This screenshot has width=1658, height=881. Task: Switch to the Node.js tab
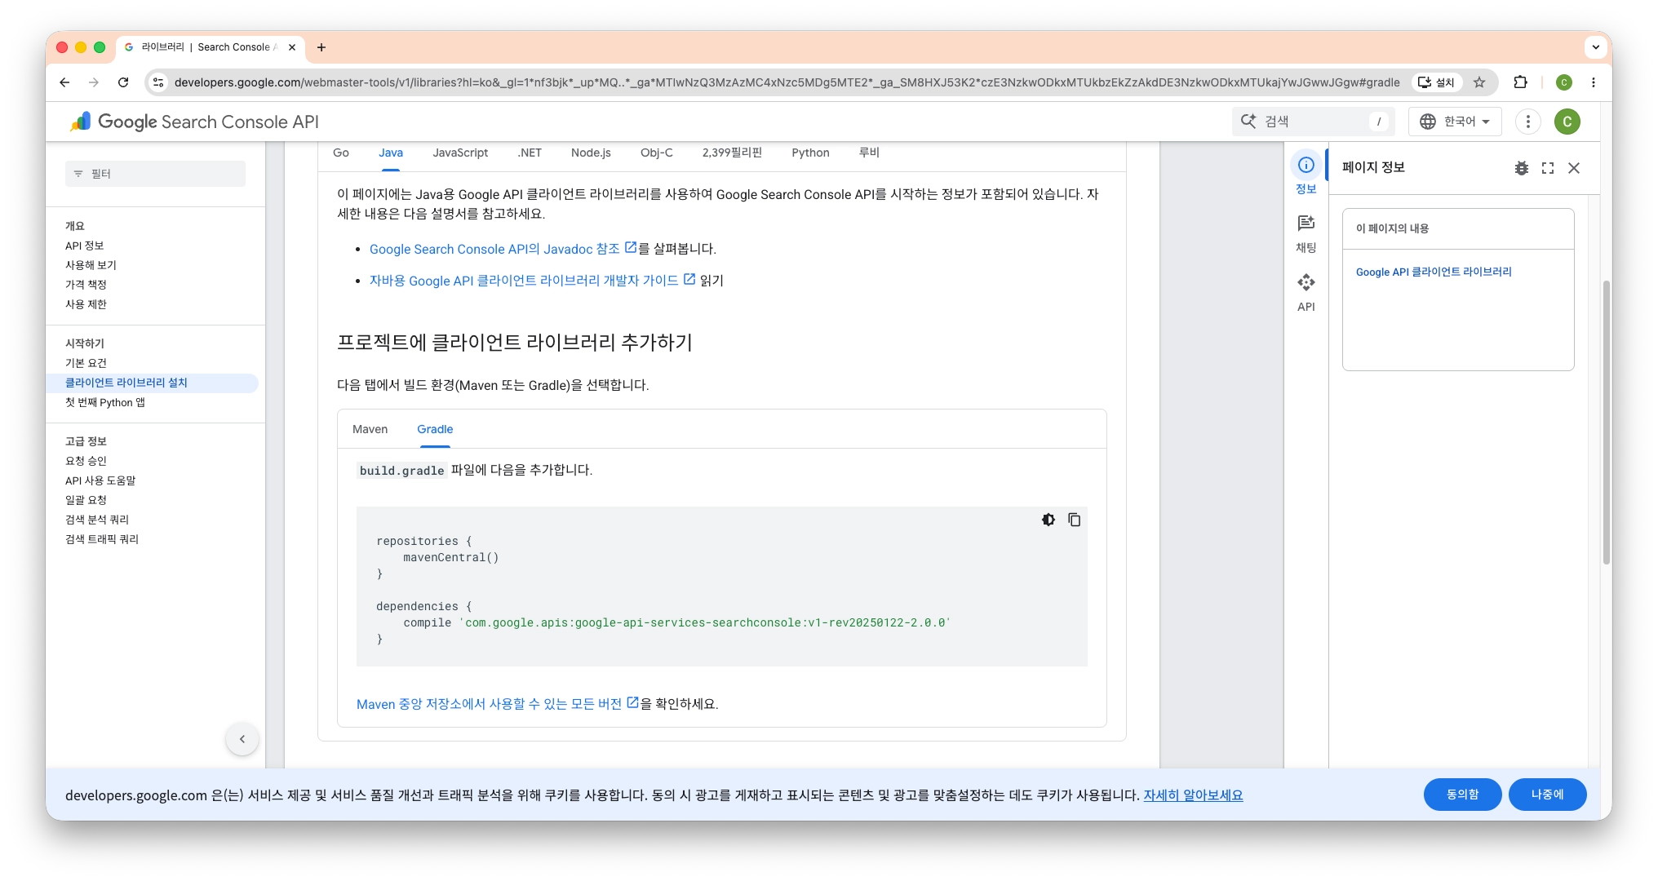click(591, 153)
